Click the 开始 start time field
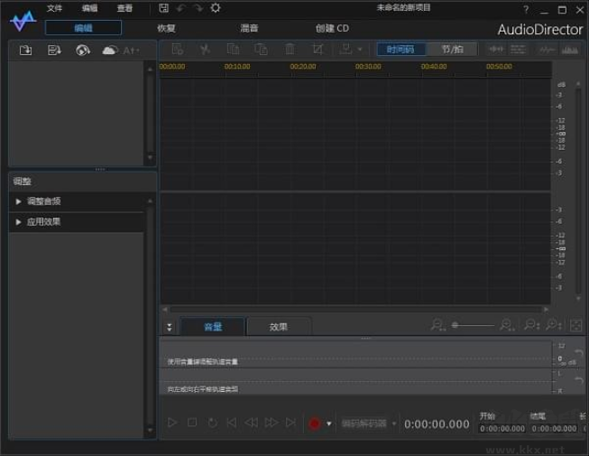589x456 pixels. click(x=502, y=429)
